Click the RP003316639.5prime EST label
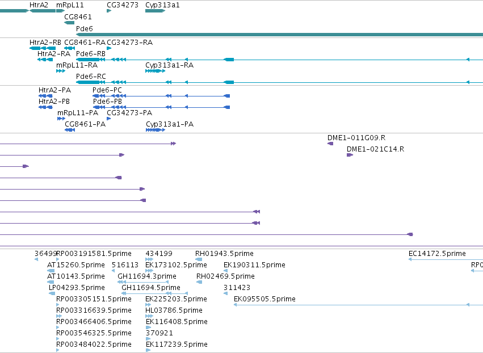Image resolution: width=483 pixels, height=353 pixels. pos(94,310)
